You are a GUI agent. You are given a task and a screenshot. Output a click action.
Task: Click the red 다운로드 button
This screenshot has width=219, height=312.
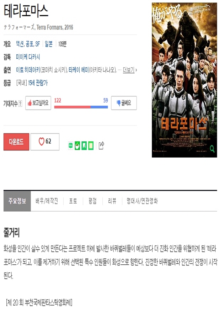tap(16, 142)
